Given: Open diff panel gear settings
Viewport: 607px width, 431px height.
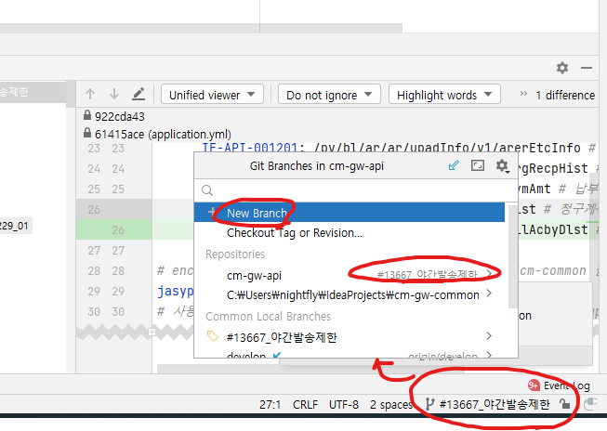Looking at the screenshot, I should point(561,68).
